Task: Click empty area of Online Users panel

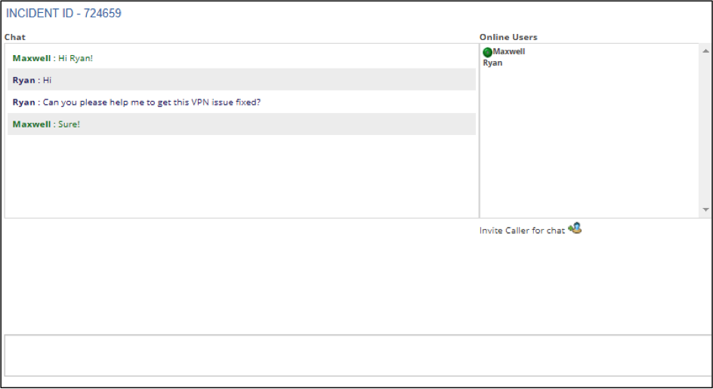Action: pyautogui.click(x=590, y=142)
